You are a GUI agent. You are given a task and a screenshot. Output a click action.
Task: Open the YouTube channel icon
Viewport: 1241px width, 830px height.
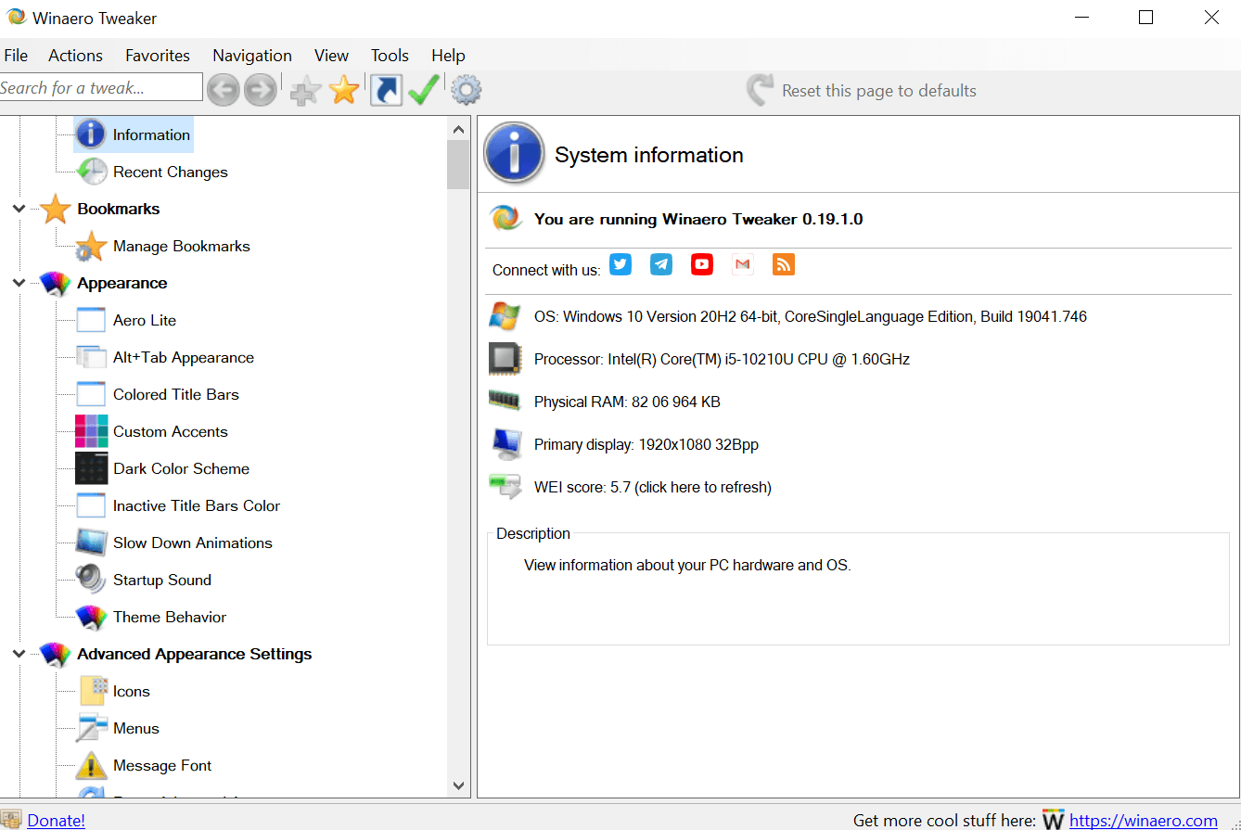pos(701,264)
